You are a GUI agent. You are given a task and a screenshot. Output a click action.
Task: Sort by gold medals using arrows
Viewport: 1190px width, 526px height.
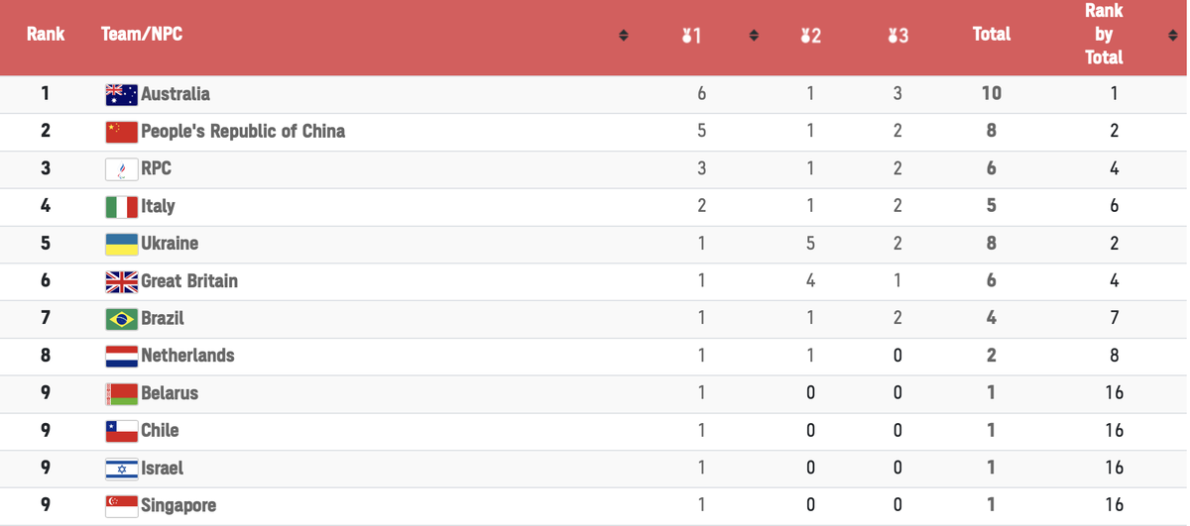coord(754,36)
